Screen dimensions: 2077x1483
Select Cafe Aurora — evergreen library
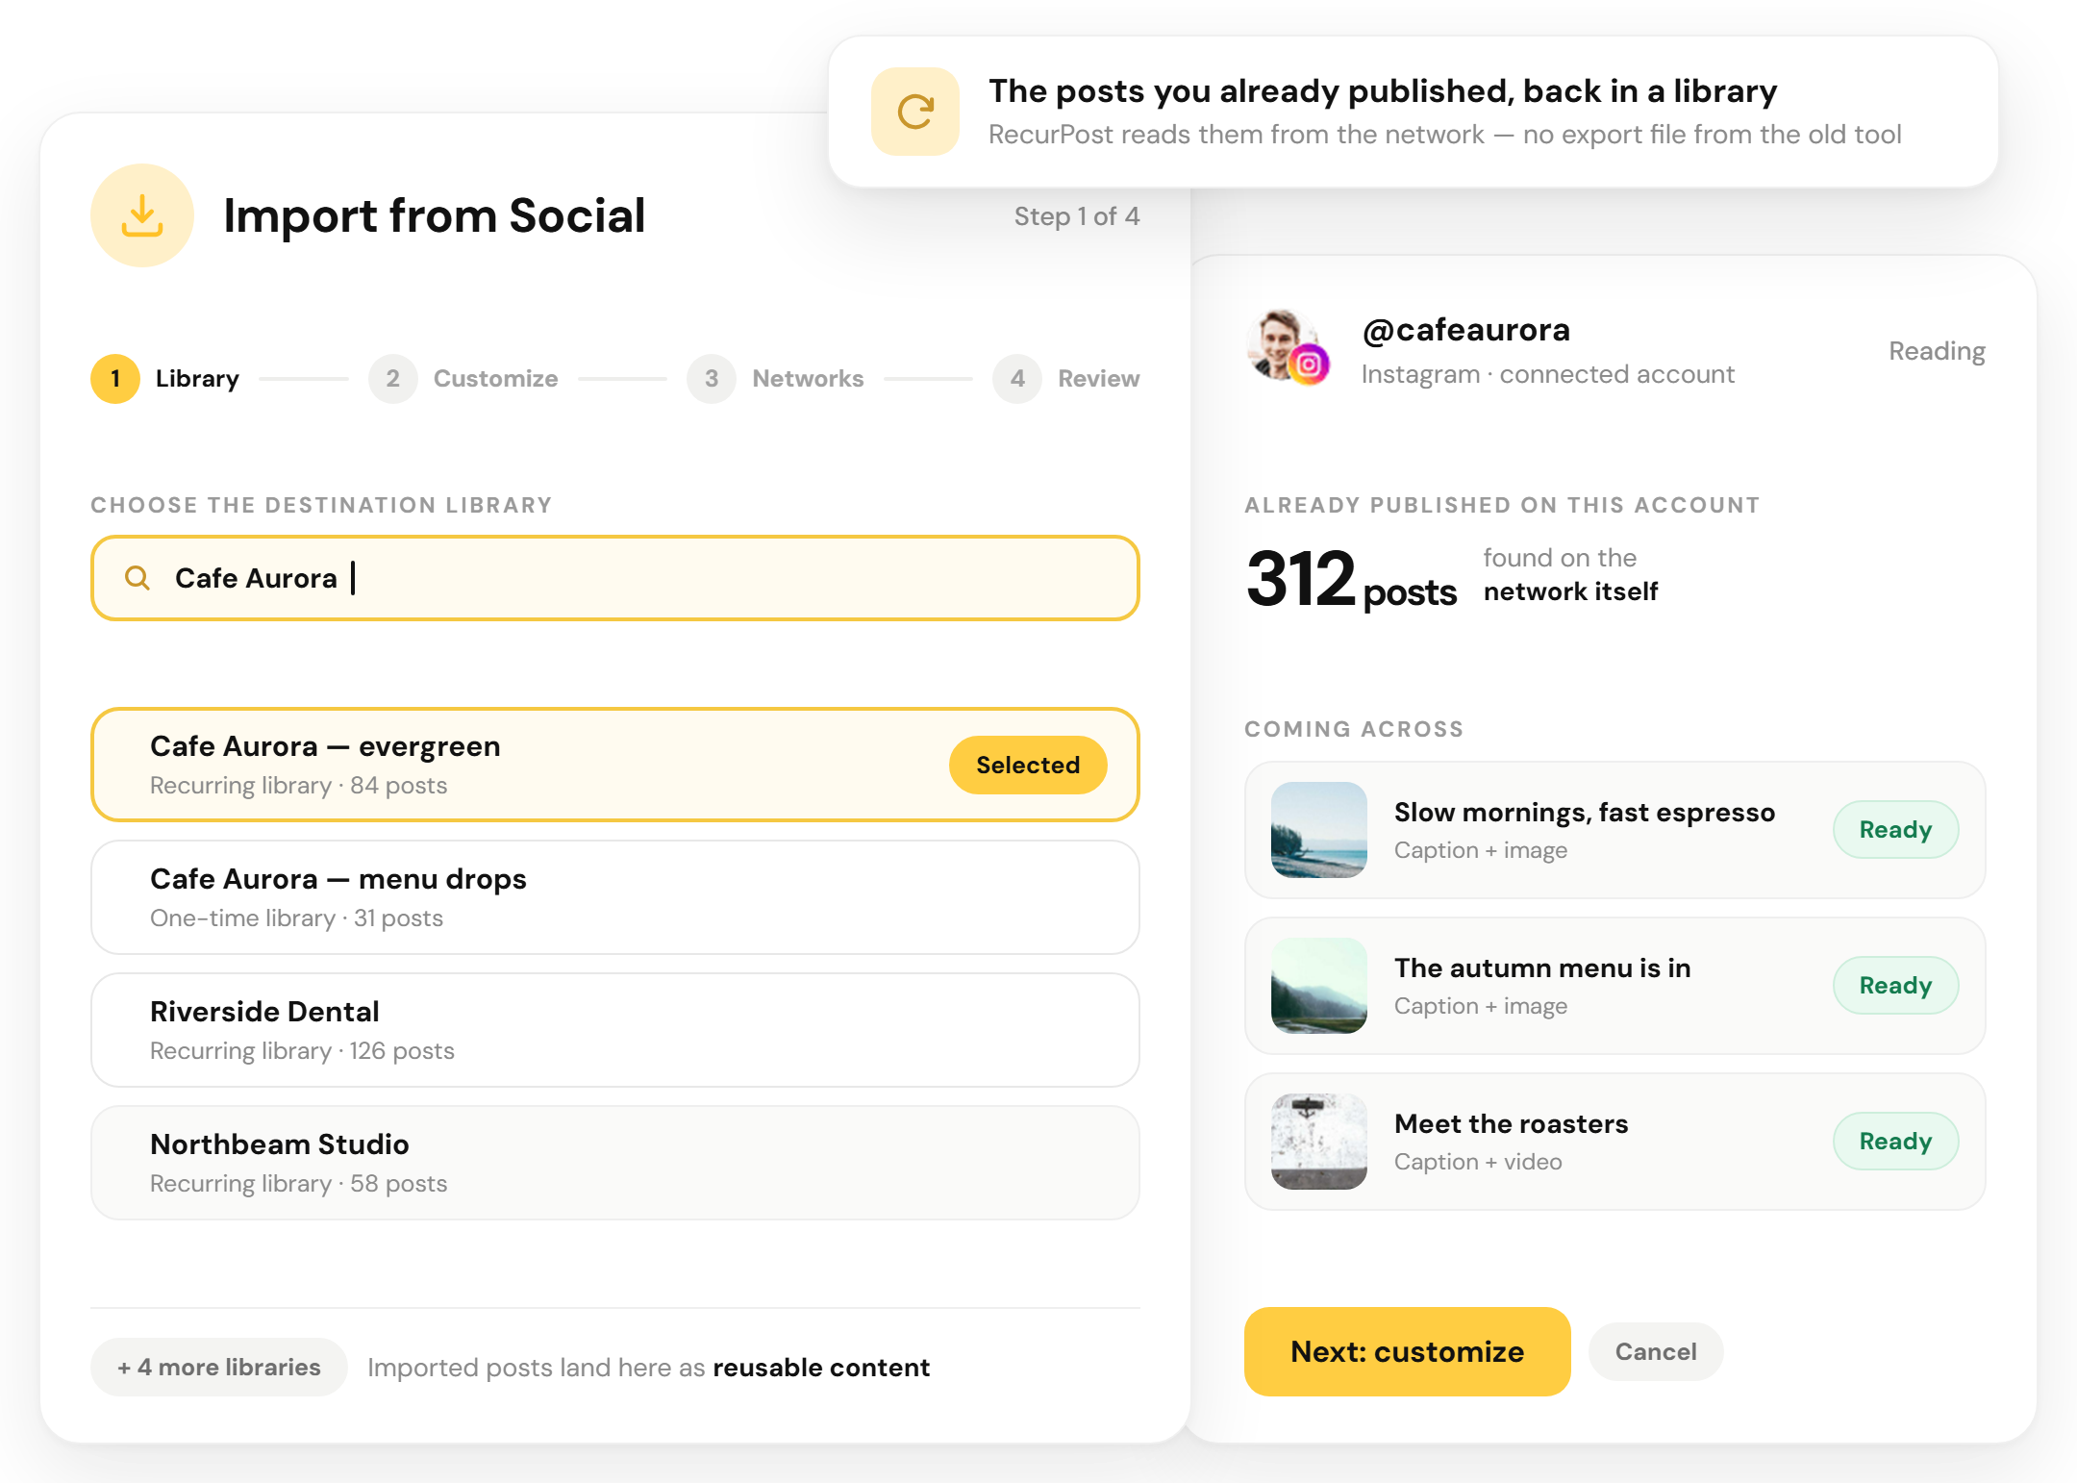615,765
